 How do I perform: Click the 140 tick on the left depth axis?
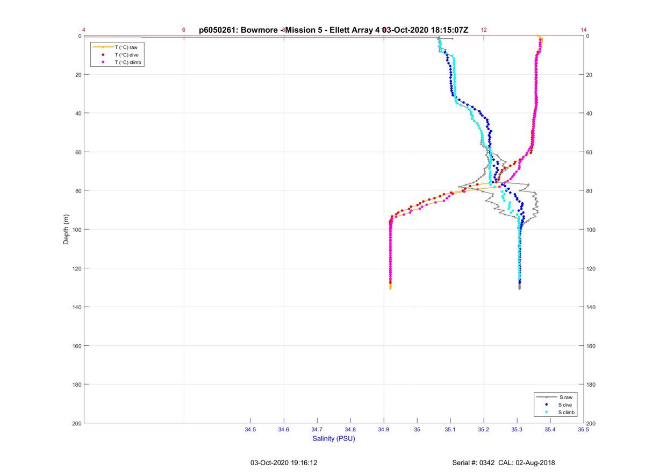coord(76,307)
